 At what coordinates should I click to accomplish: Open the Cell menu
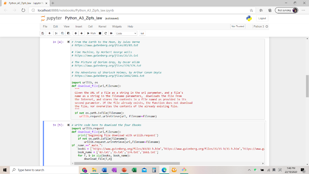(x=90, y=27)
